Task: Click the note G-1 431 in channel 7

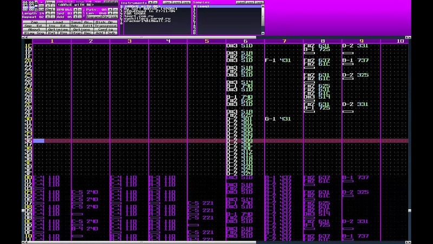Action: 278,119
